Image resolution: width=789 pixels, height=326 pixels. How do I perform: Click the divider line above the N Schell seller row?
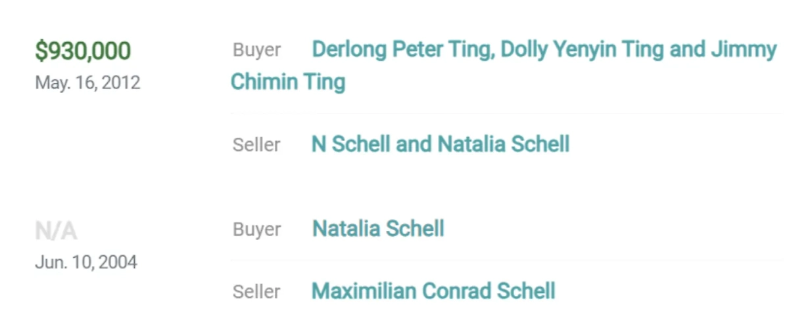coord(506,113)
